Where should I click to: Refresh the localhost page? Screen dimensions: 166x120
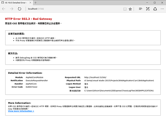(x=19, y=9)
